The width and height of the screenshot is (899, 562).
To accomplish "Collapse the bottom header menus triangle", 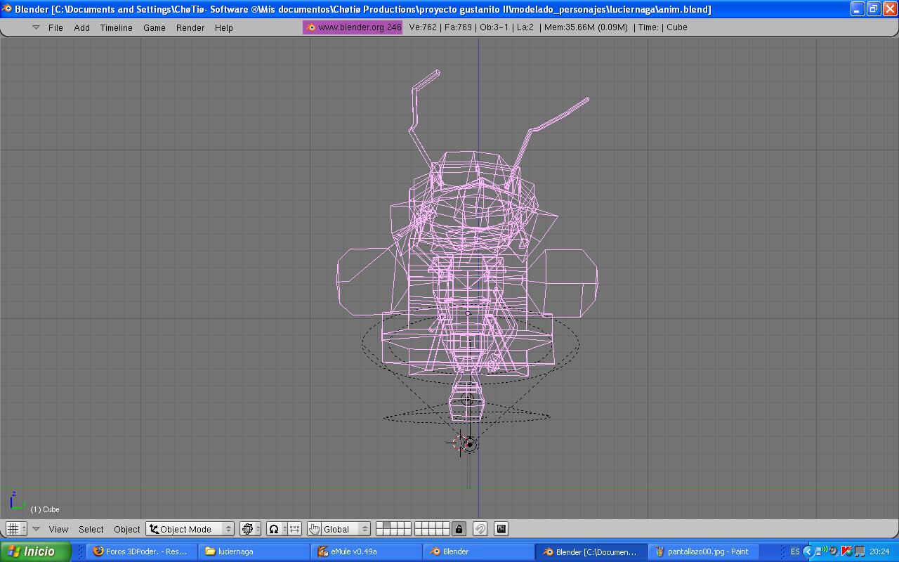I will click(x=36, y=529).
